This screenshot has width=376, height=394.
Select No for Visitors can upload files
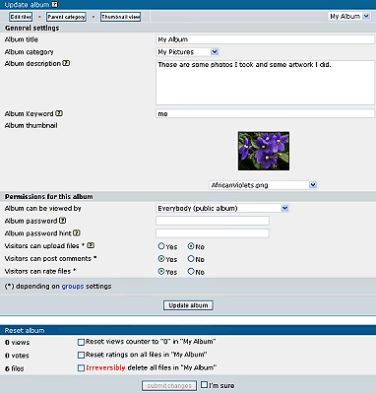click(x=191, y=246)
